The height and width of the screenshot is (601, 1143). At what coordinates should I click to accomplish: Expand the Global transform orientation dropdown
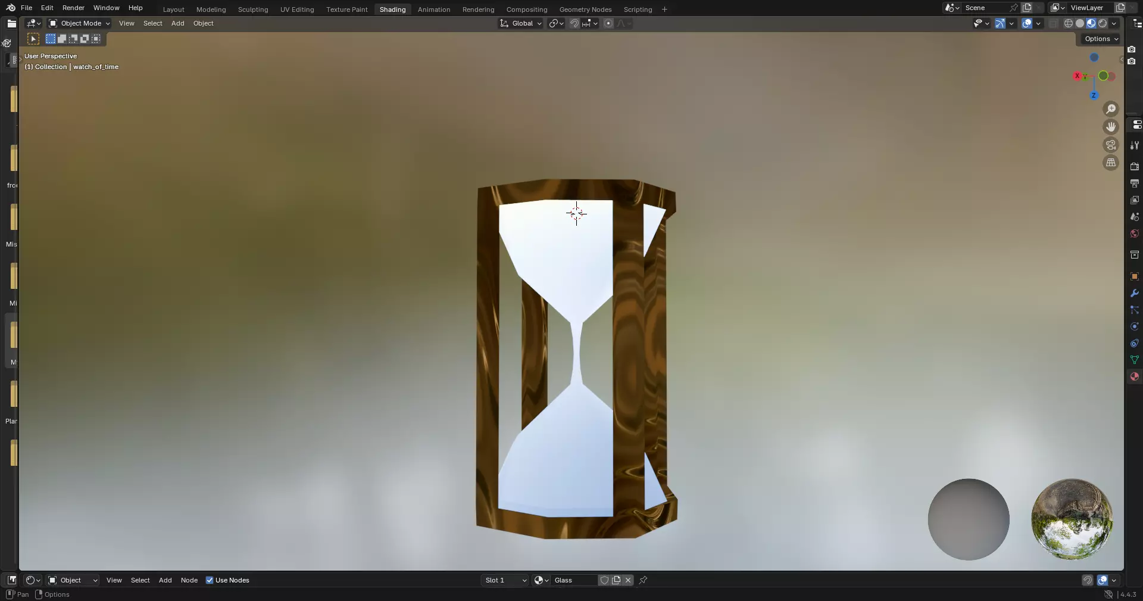click(x=521, y=23)
